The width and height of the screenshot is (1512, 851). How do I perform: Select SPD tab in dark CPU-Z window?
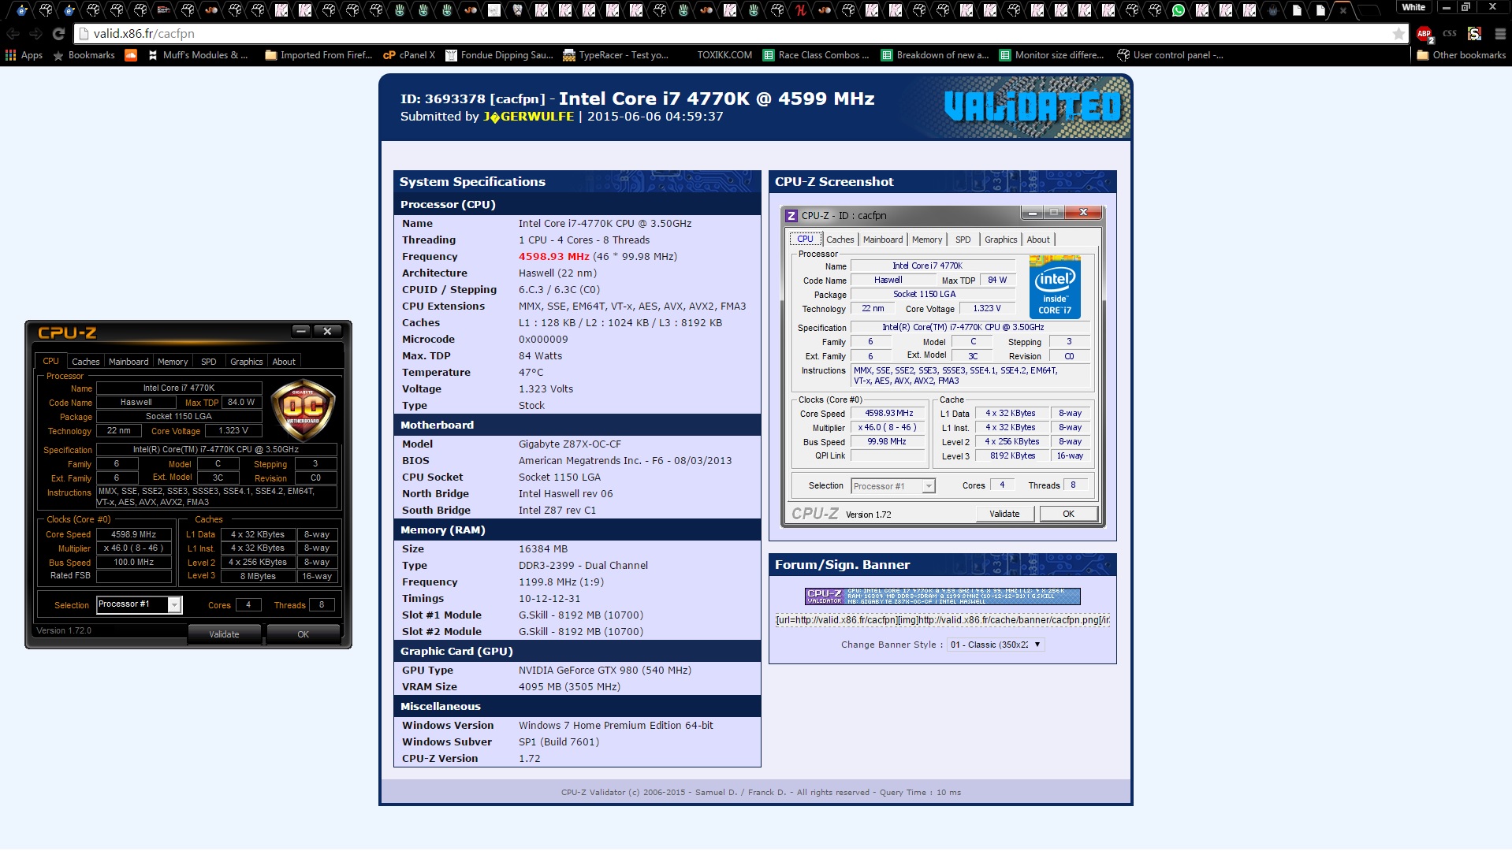tap(208, 362)
